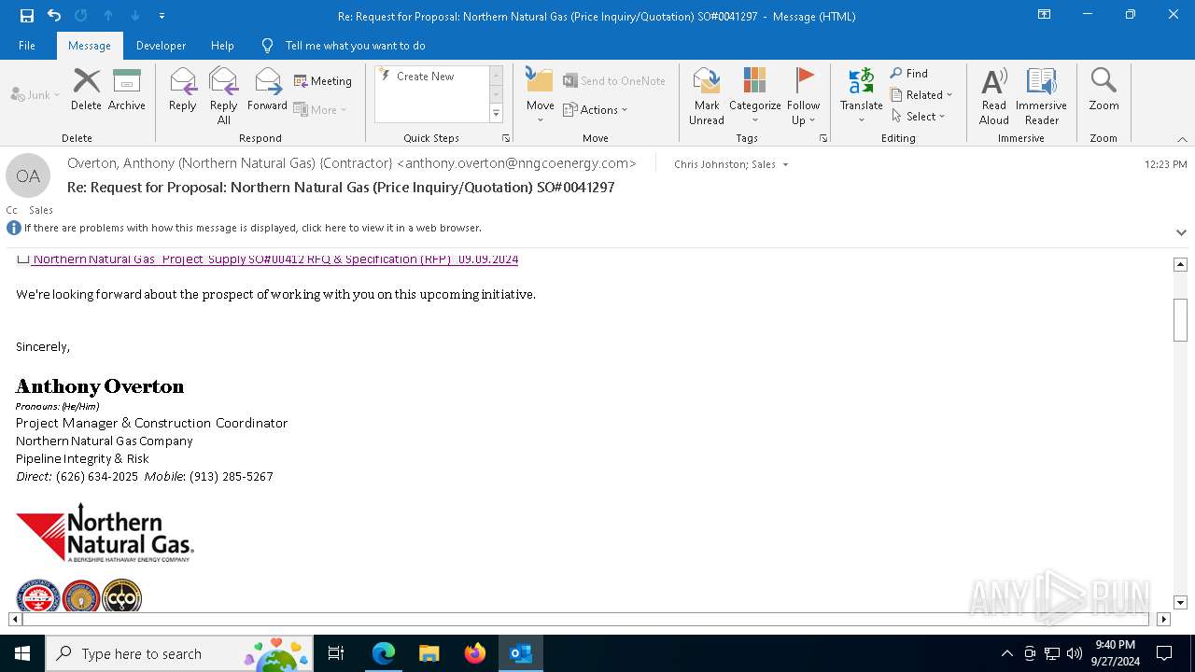
Task: Open Ribbon Display Options
Action: (1045, 15)
